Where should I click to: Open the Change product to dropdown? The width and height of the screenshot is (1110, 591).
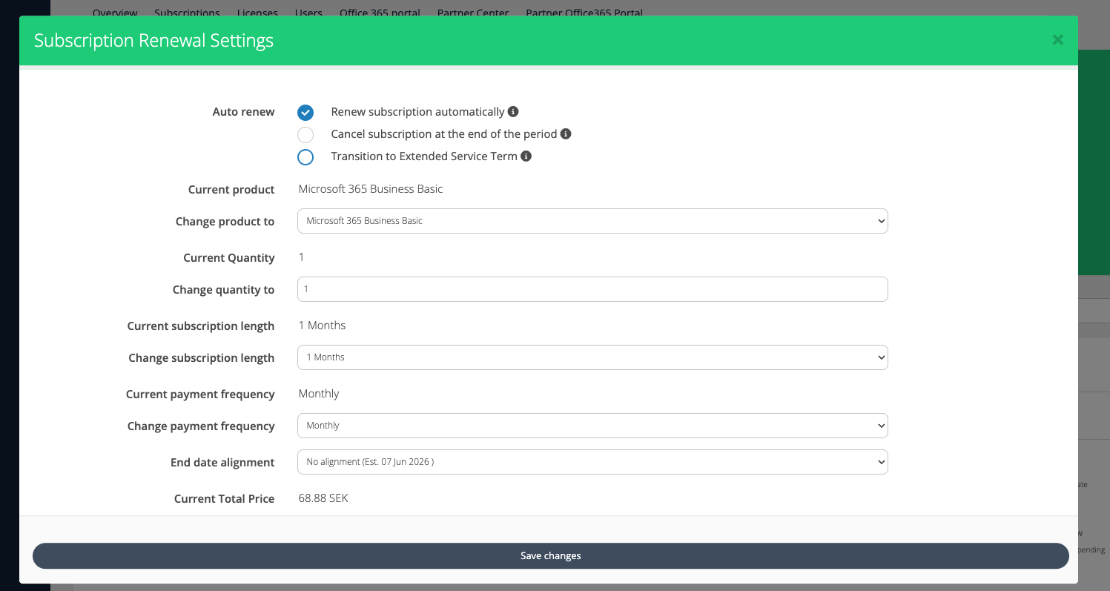tap(592, 221)
